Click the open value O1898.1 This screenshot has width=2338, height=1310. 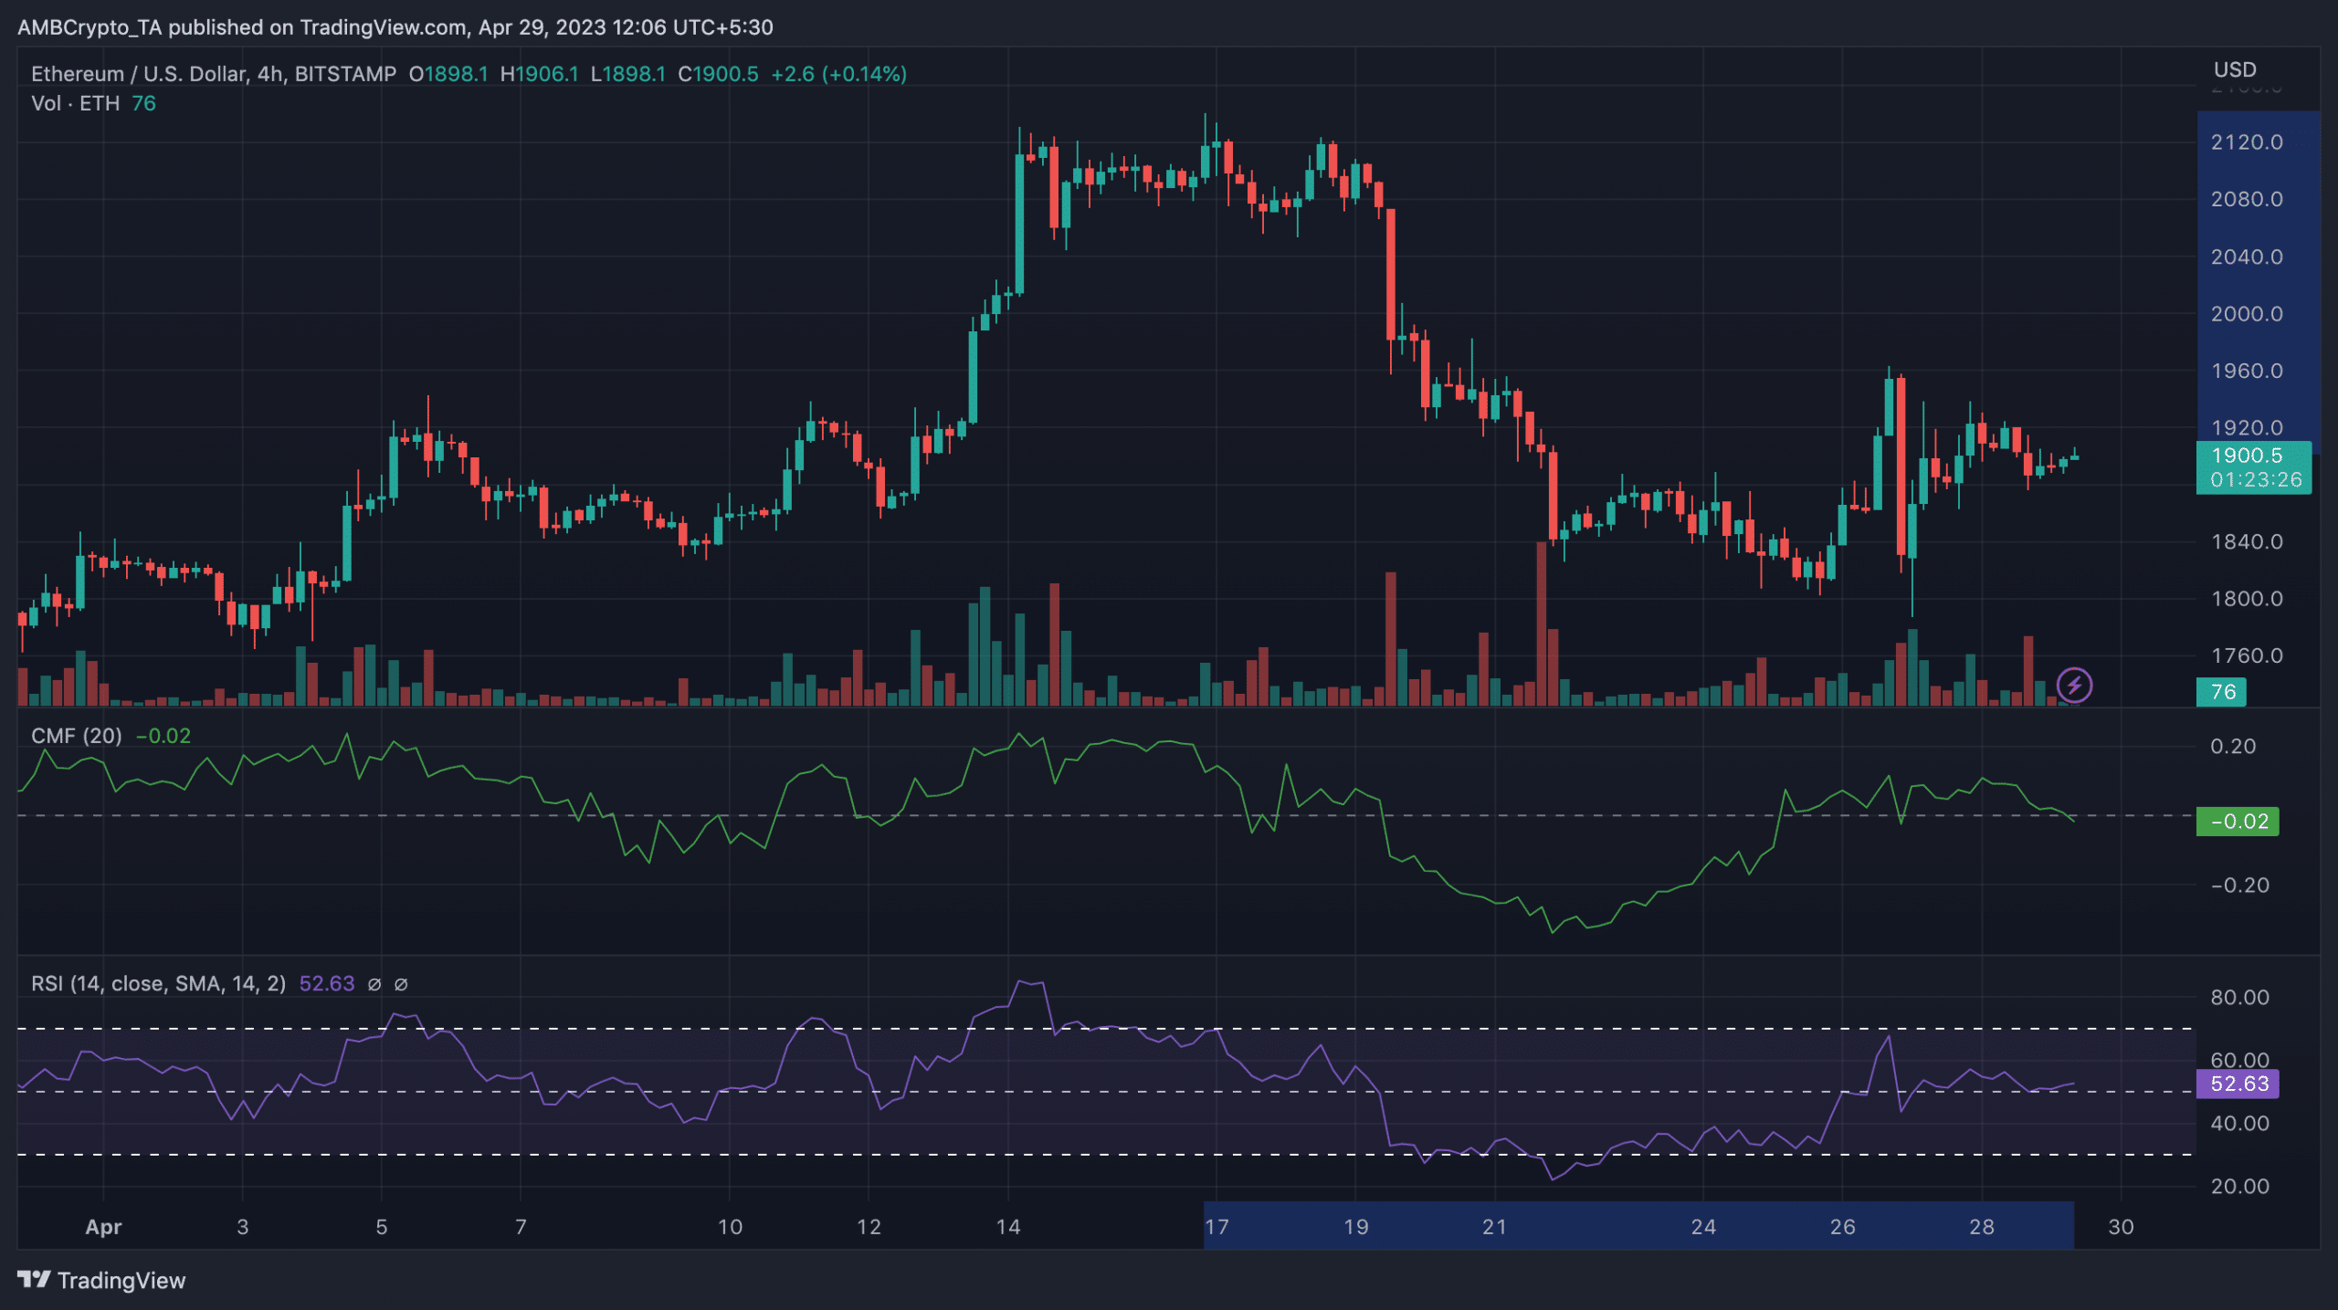click(x=448, y=74)
